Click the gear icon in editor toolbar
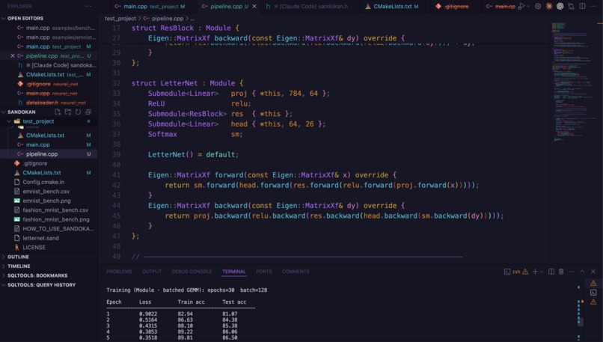The height and width of the screenshot is (342, 603). click(x=538, y=6)
